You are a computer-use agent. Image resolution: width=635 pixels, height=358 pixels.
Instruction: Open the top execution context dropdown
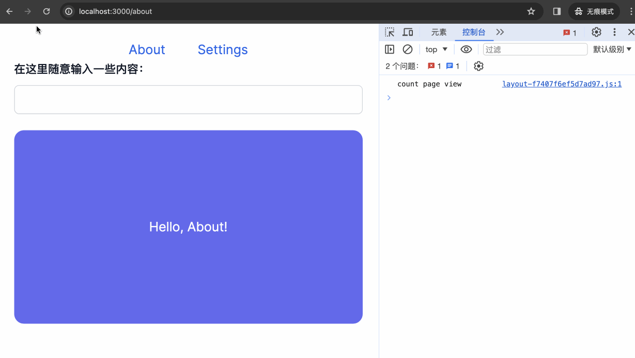436,49
